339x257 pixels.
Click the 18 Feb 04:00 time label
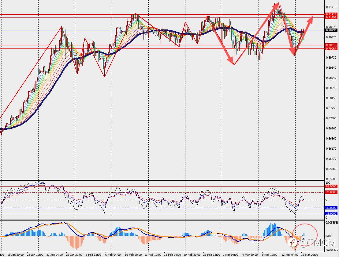click(173, 255)
